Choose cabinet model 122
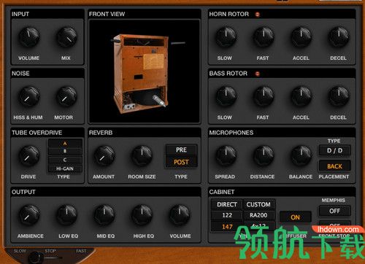Viewport: 365px width, 264px height. pos(227,215)
